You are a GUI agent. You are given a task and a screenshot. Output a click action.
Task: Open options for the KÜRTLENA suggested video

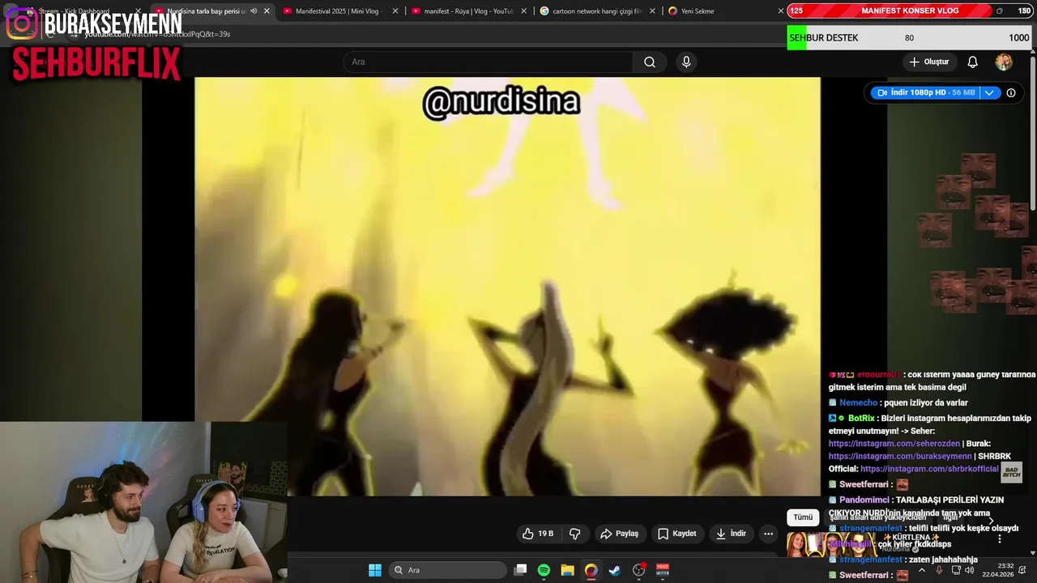tap(999, 539)
